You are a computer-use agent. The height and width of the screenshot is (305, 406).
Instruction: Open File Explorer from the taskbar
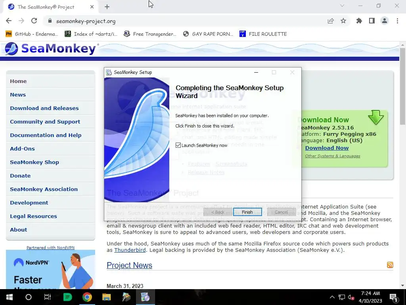[106, 297]
